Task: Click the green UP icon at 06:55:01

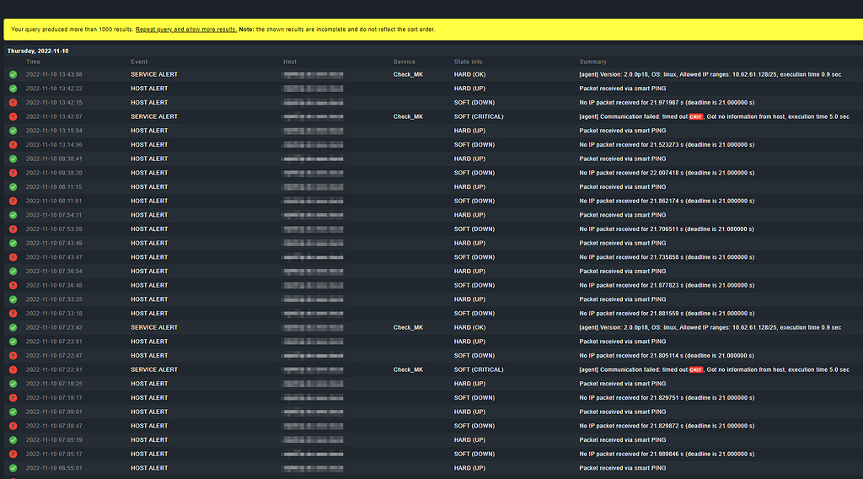Action: [13, 468]
